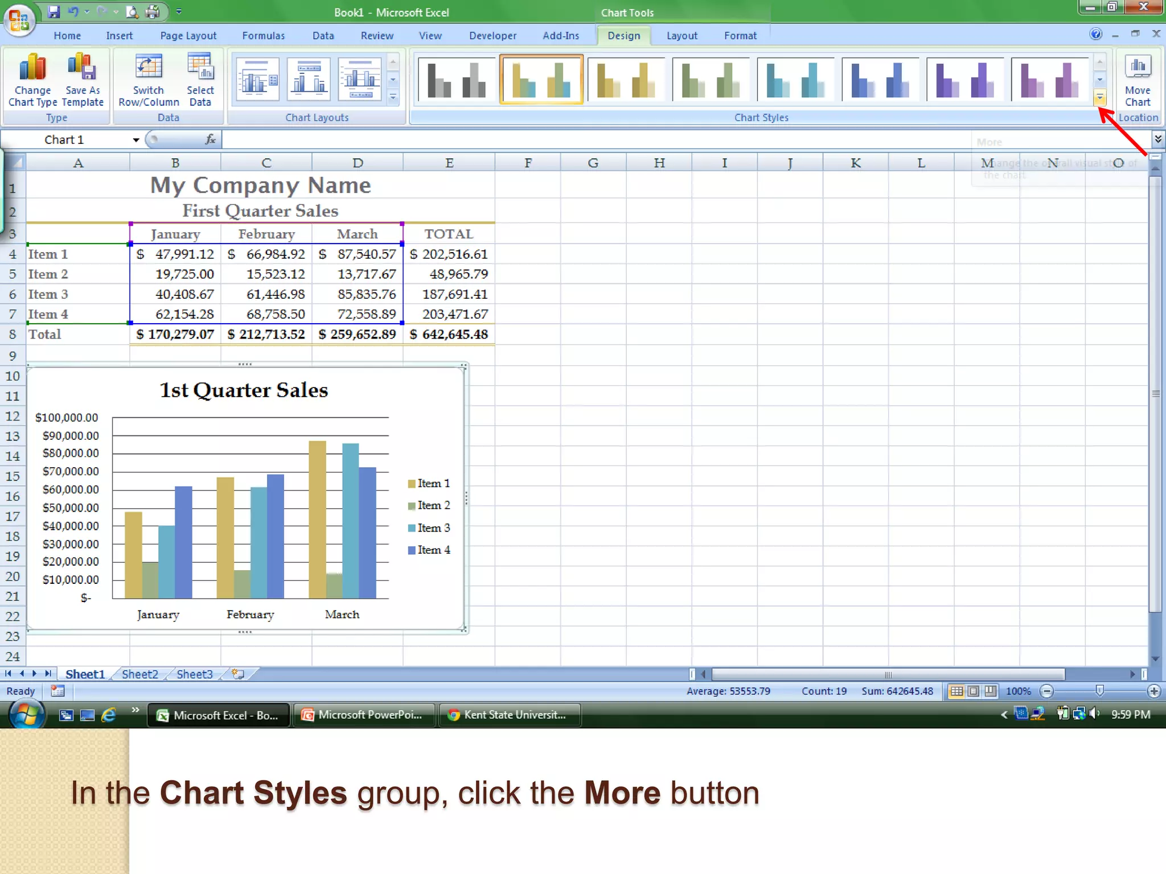Image resolution: width=1166 pixels, height=874 pixels.
Task: Switch to Sheet3 worksheet tab
Action: pyautogui.click(x=194, y=674)
